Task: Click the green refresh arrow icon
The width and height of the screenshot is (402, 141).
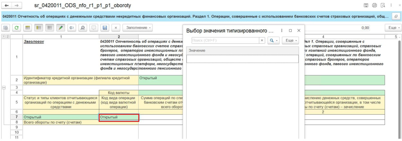Action: point(16,28)
